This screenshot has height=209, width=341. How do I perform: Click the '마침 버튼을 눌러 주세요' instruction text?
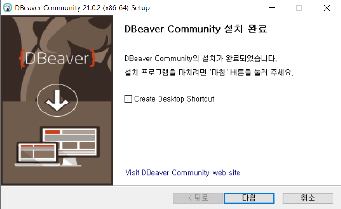(x=209, y=72)
